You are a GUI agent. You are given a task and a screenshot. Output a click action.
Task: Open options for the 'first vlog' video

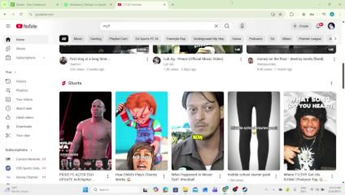[147, 59]
